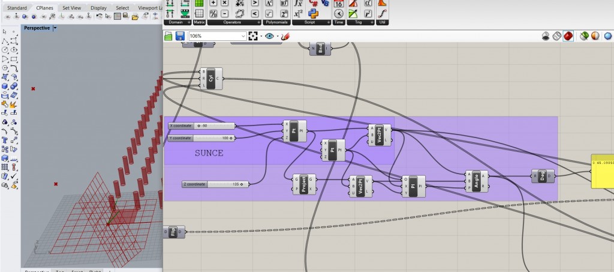Select the Python script component icon

pos(313,14)
